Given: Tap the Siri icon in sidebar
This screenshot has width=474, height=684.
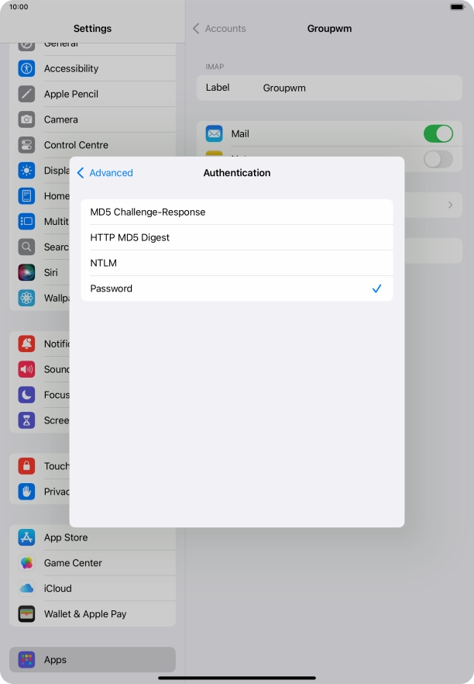Looking at the screenshot, I should point(27,273).
